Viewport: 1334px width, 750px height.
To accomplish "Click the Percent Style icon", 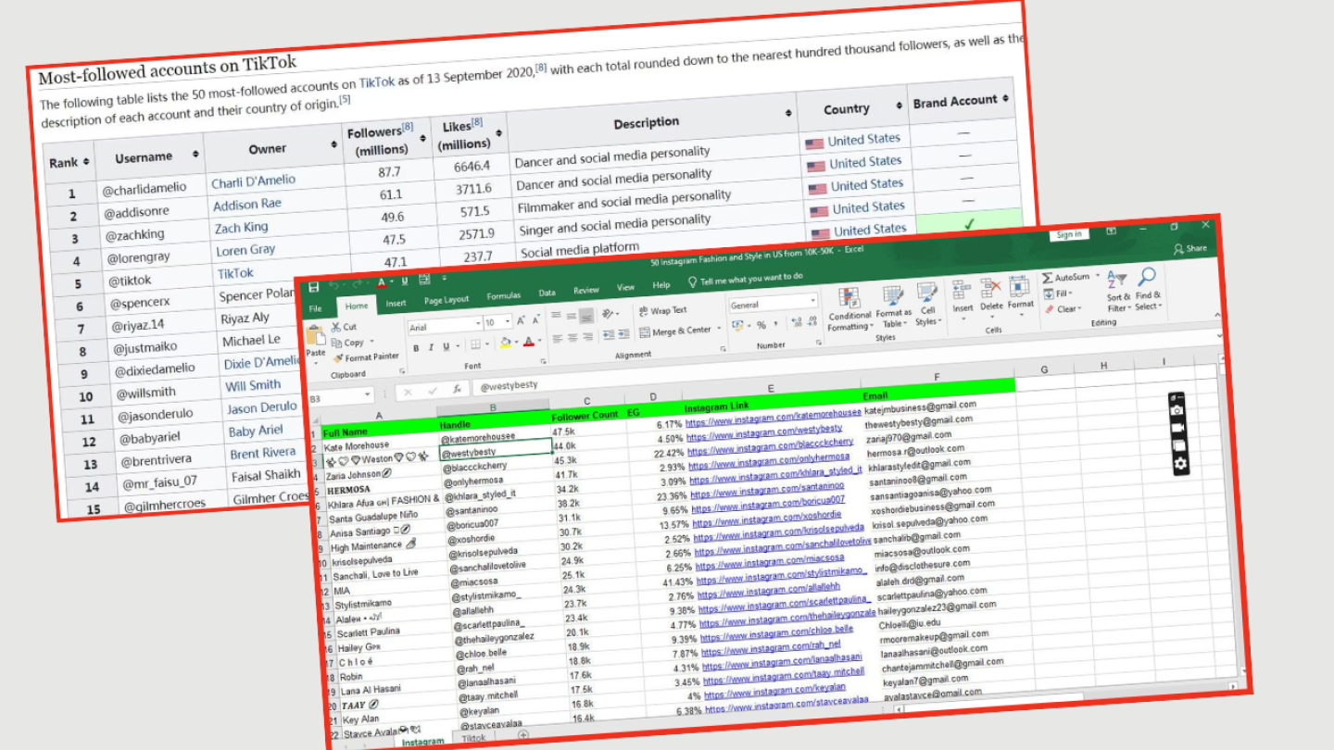I will [761, 325].
